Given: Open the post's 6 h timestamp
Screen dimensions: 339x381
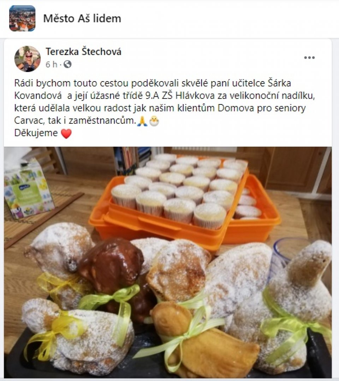Looking at the screenshot, I should 51,65.
